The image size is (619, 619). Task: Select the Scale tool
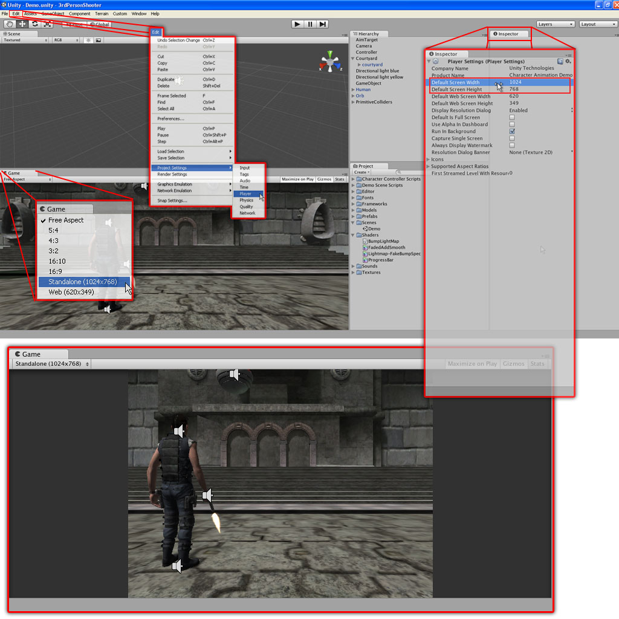47,24
